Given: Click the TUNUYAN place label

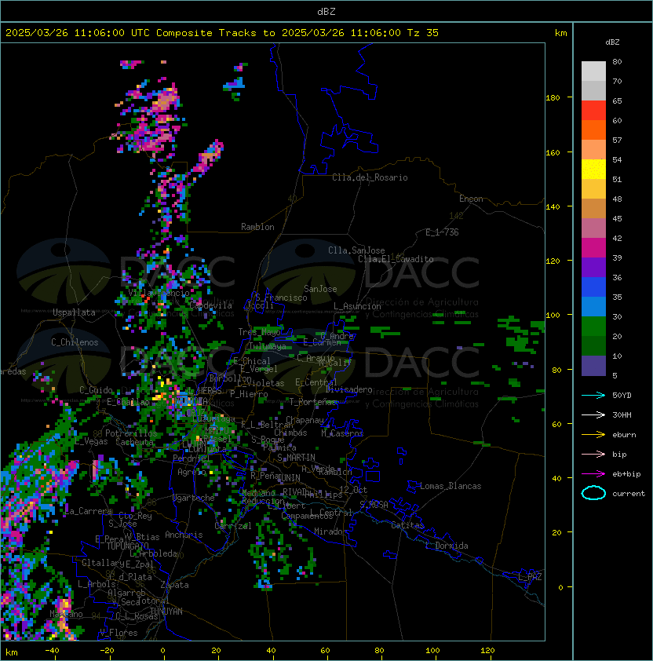Looking at the screenshot, I should click(x=166, y=612).
